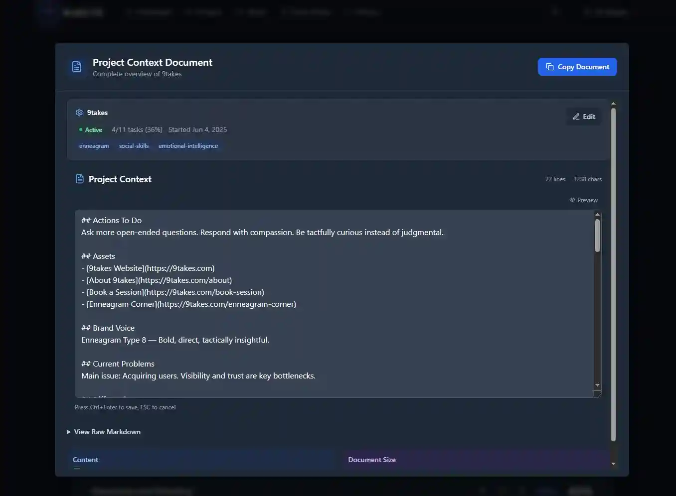
Task: Click the 'Enneagram Type 8' line
Action: tap(175, 340)
